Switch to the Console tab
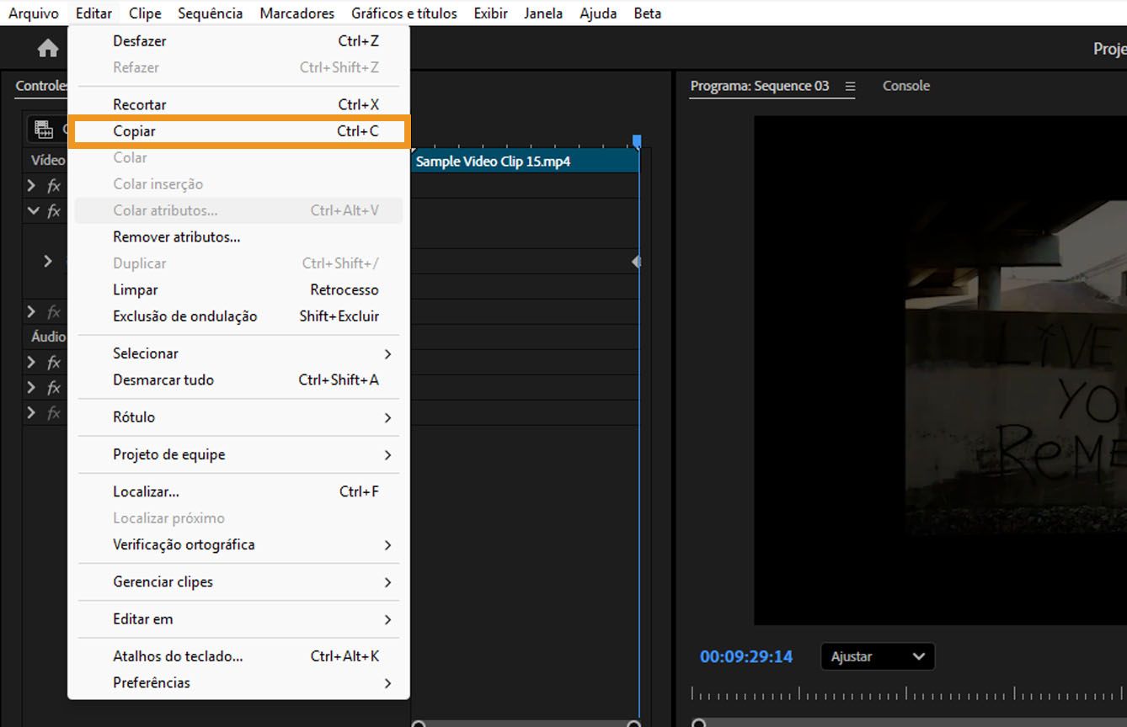Viewport: 1127px width, 727px height. tap(905, 86)
